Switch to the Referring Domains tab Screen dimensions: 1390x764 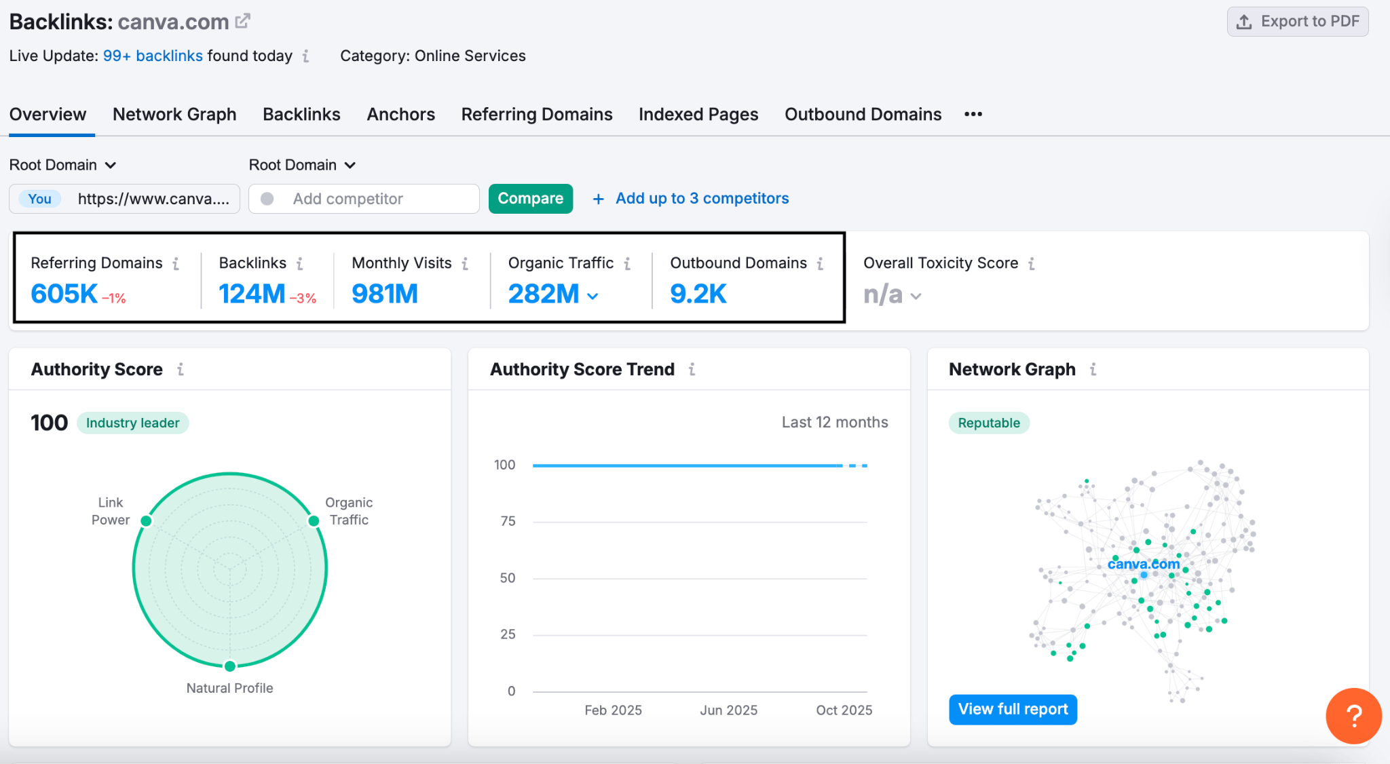point(536,114)
